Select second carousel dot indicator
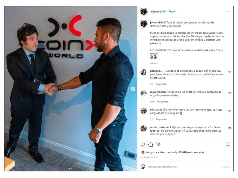The width and height of the screenshot is (238, 178). (72, 168)
